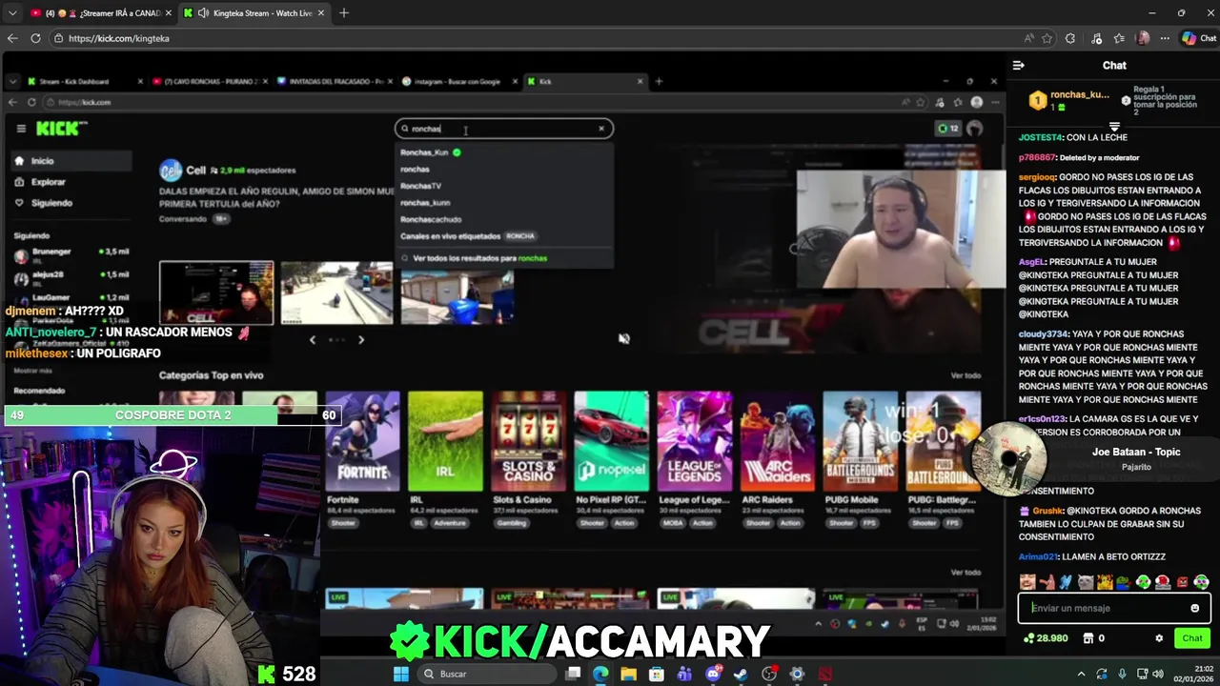Screen dimensions: 1220x686
Task: Open a new browser tab
Action: click(344, 13)
